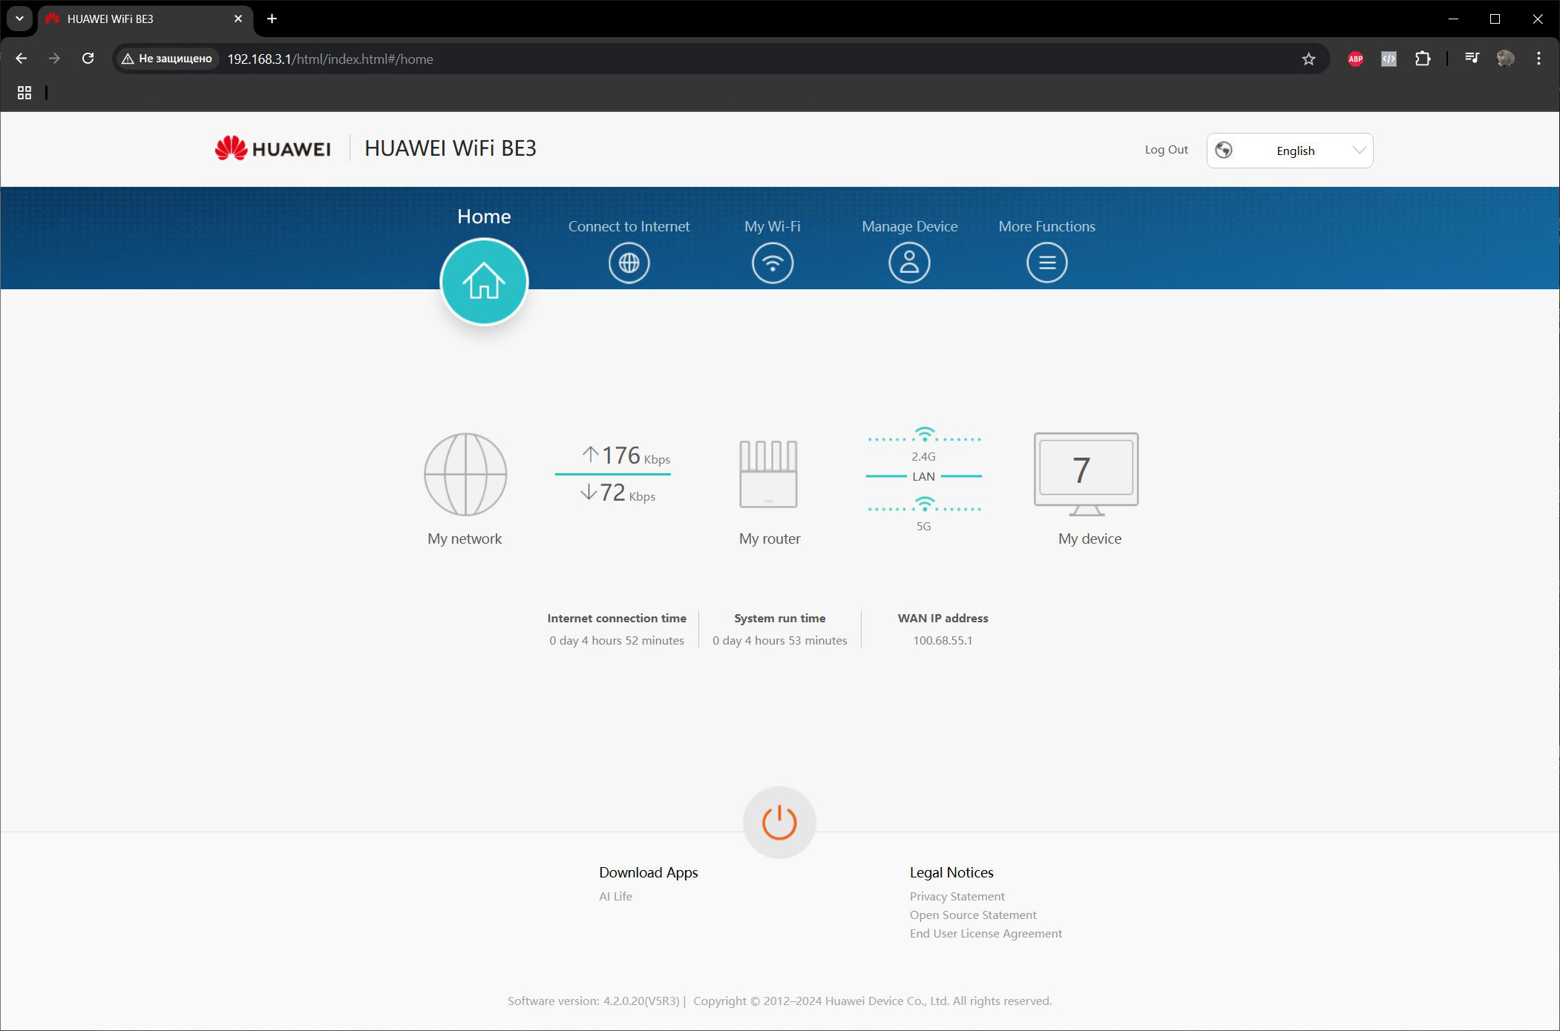Click the orange power restart button
This screenshot has width=1560, height=1031.
click(779, 823)
